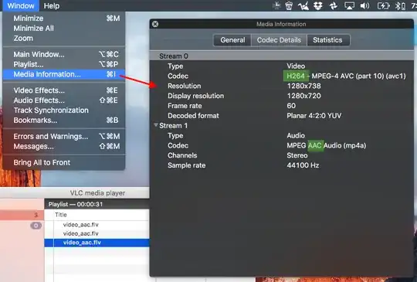Click MPEG AAC Audio (mp4a) codec value
Viewport: 417px width, 282px height.
[x=327, y=145]
